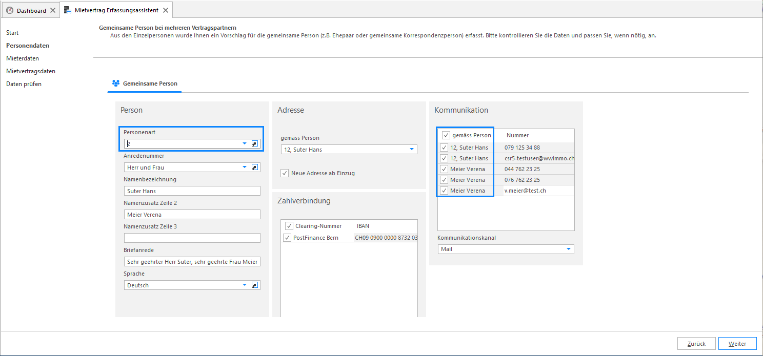Uncheck Suter Hans row with csr5-testuser email
This screenshot has width=763, height=356.
point(444,158)
